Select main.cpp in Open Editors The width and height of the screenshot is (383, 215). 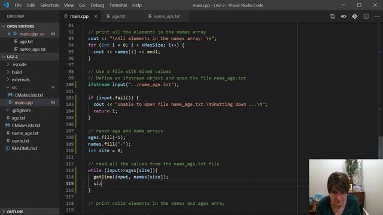point(29,34)
